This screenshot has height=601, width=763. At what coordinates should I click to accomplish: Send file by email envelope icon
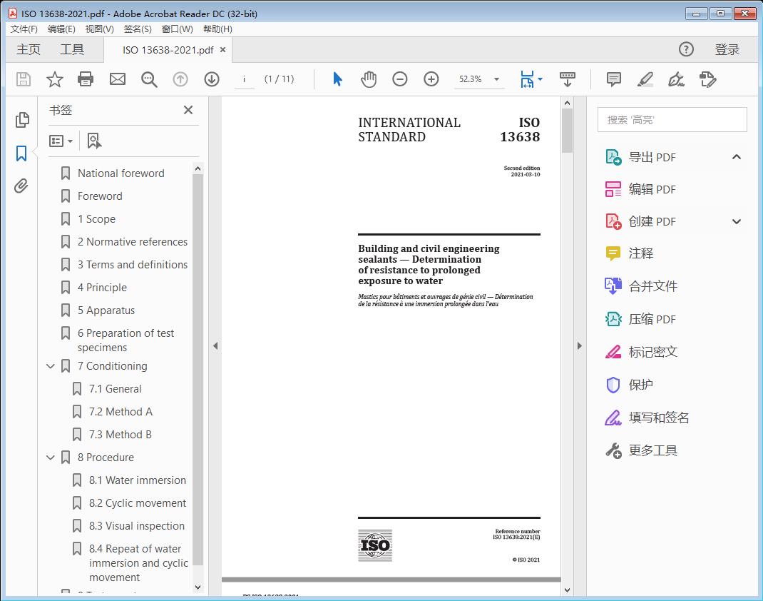click(118, 79)
